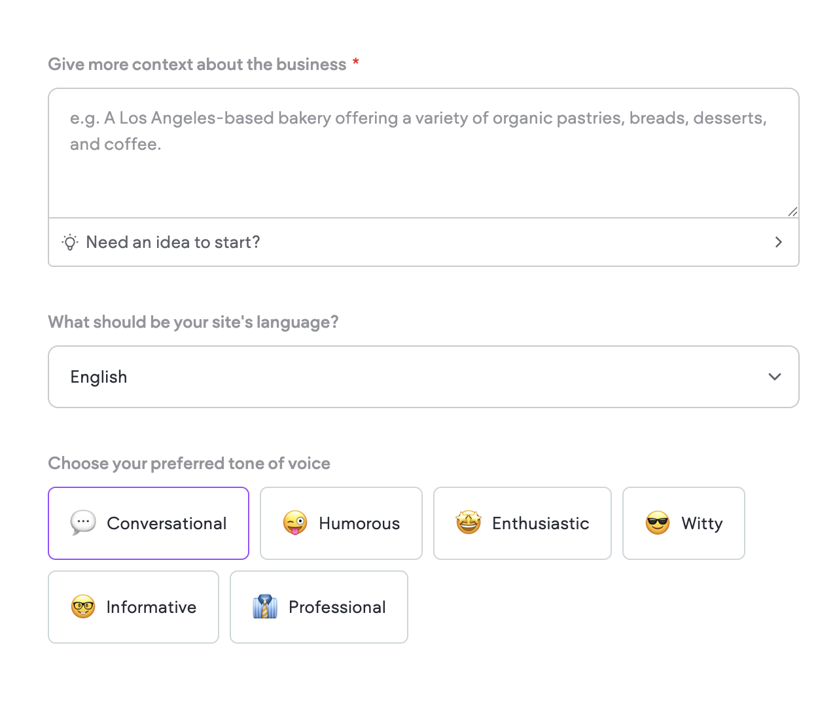
Task: Click the sunglasses emoji for Witty
Action: pos(658,523)
